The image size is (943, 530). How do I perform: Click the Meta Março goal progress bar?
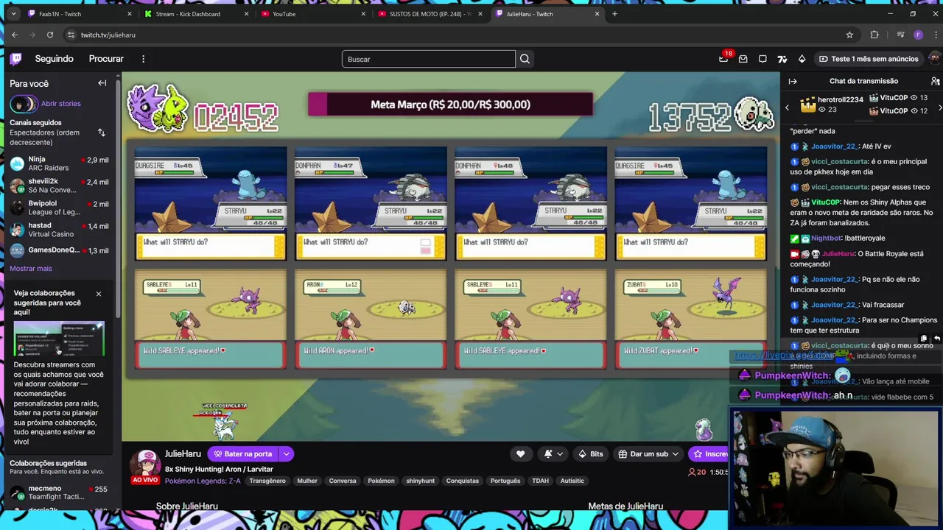[450, 105]
